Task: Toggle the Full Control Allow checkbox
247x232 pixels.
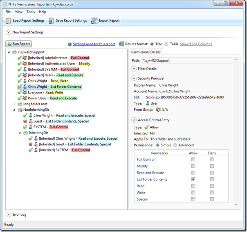Action: (x=193, y=159)
